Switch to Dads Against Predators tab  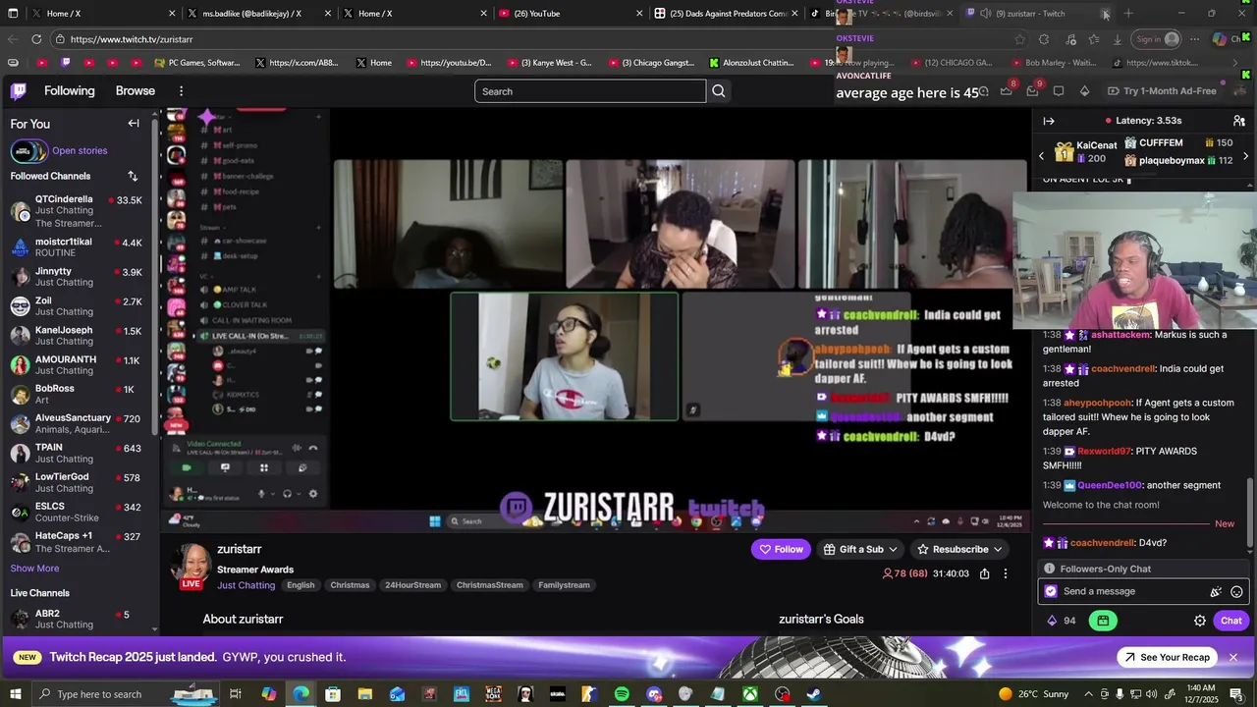coord(726,14)
